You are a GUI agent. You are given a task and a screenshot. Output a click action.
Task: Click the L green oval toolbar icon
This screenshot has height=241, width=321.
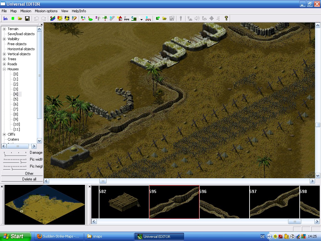[90, 19]
